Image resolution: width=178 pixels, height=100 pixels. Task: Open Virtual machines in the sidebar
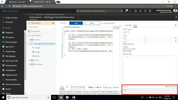11,65
